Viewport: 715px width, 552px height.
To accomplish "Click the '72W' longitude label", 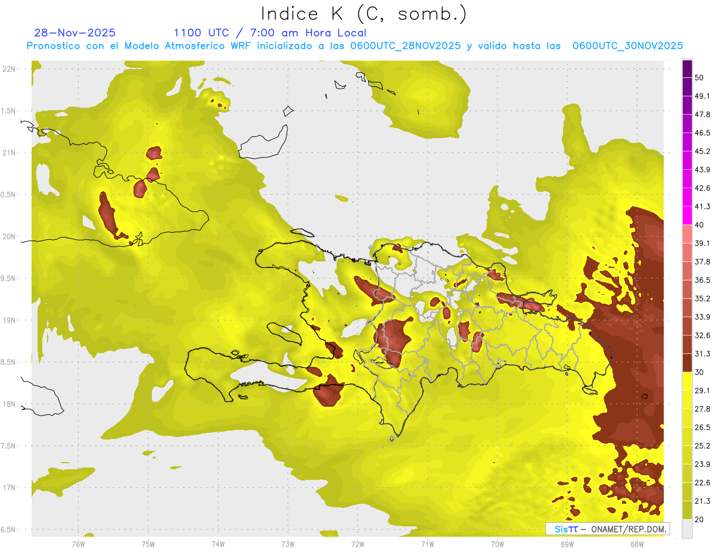I will point(357,544).
